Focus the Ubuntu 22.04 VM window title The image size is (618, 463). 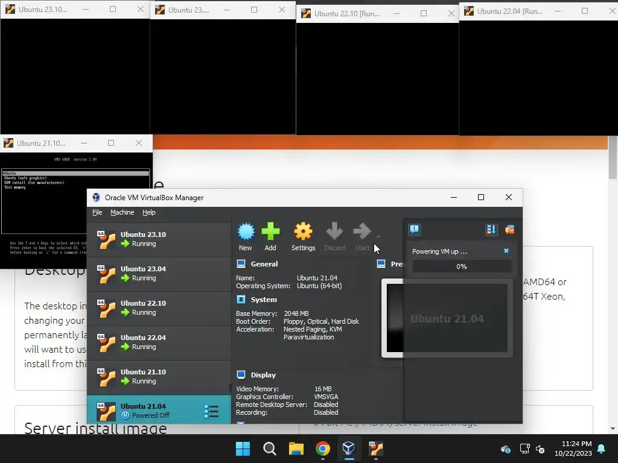tap(509, 11)
